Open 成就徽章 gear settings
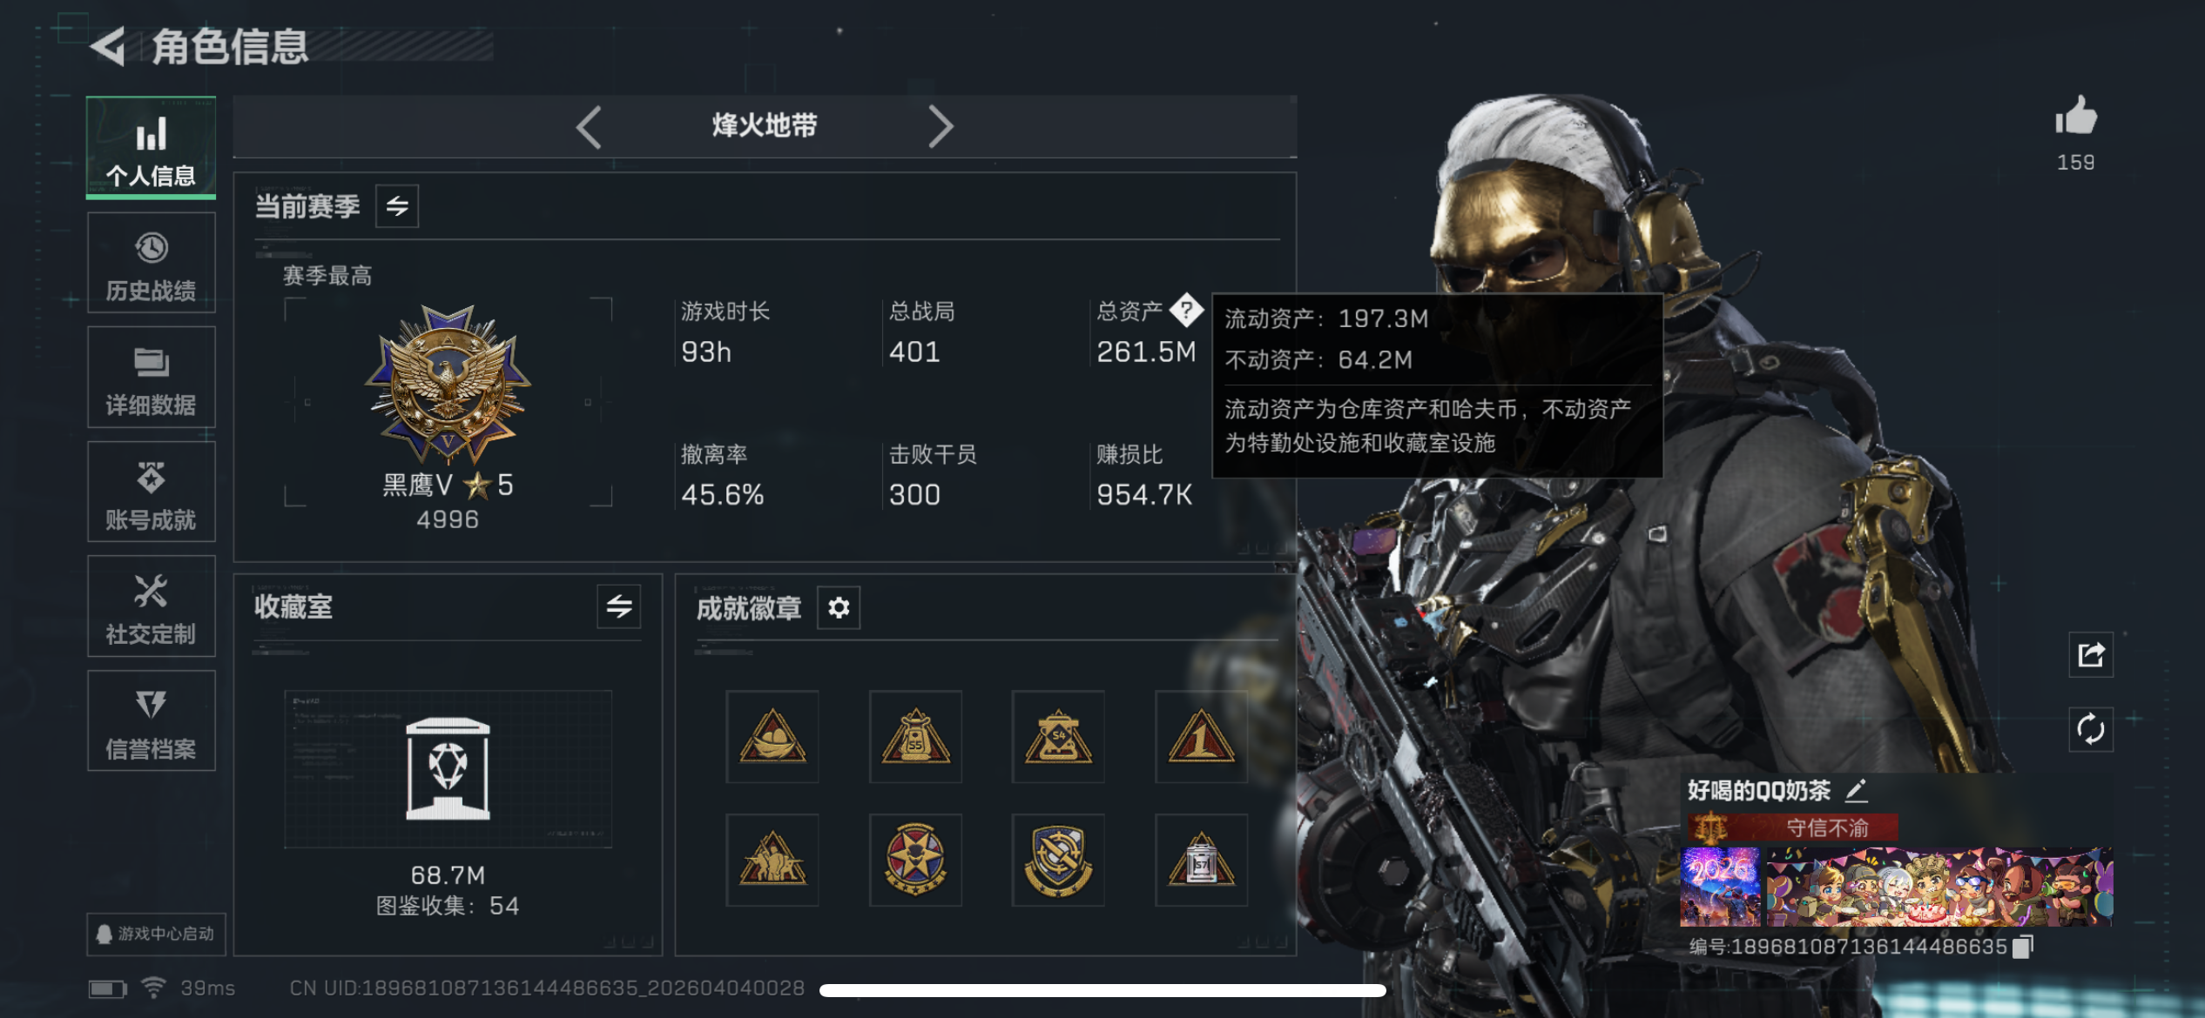This screenshot has height=1018, width=2205. [x=839, y=607]
